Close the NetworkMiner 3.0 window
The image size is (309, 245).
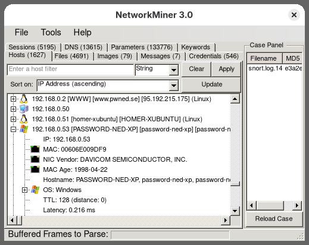[294, 15]
